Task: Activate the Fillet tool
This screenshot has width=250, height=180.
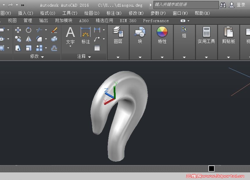Action: pyautogui.click(x=39, y=39)
